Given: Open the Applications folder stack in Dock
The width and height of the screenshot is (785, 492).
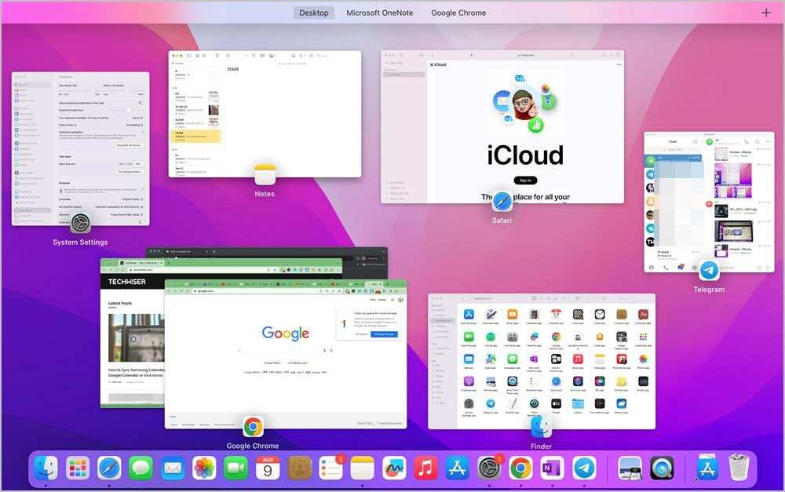Looking at the screenshot, I should (707, 468).
